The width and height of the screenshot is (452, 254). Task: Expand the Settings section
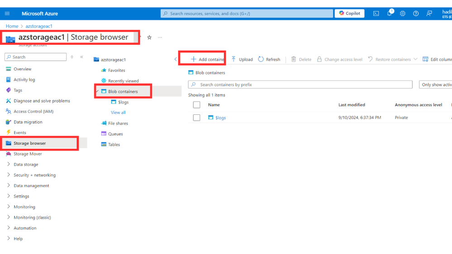(21, 197)
